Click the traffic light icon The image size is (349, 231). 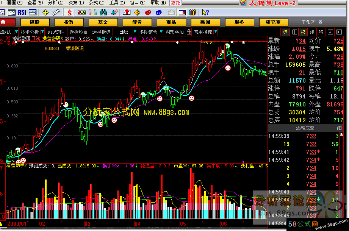pyautogui.click(x=82, y=12)
